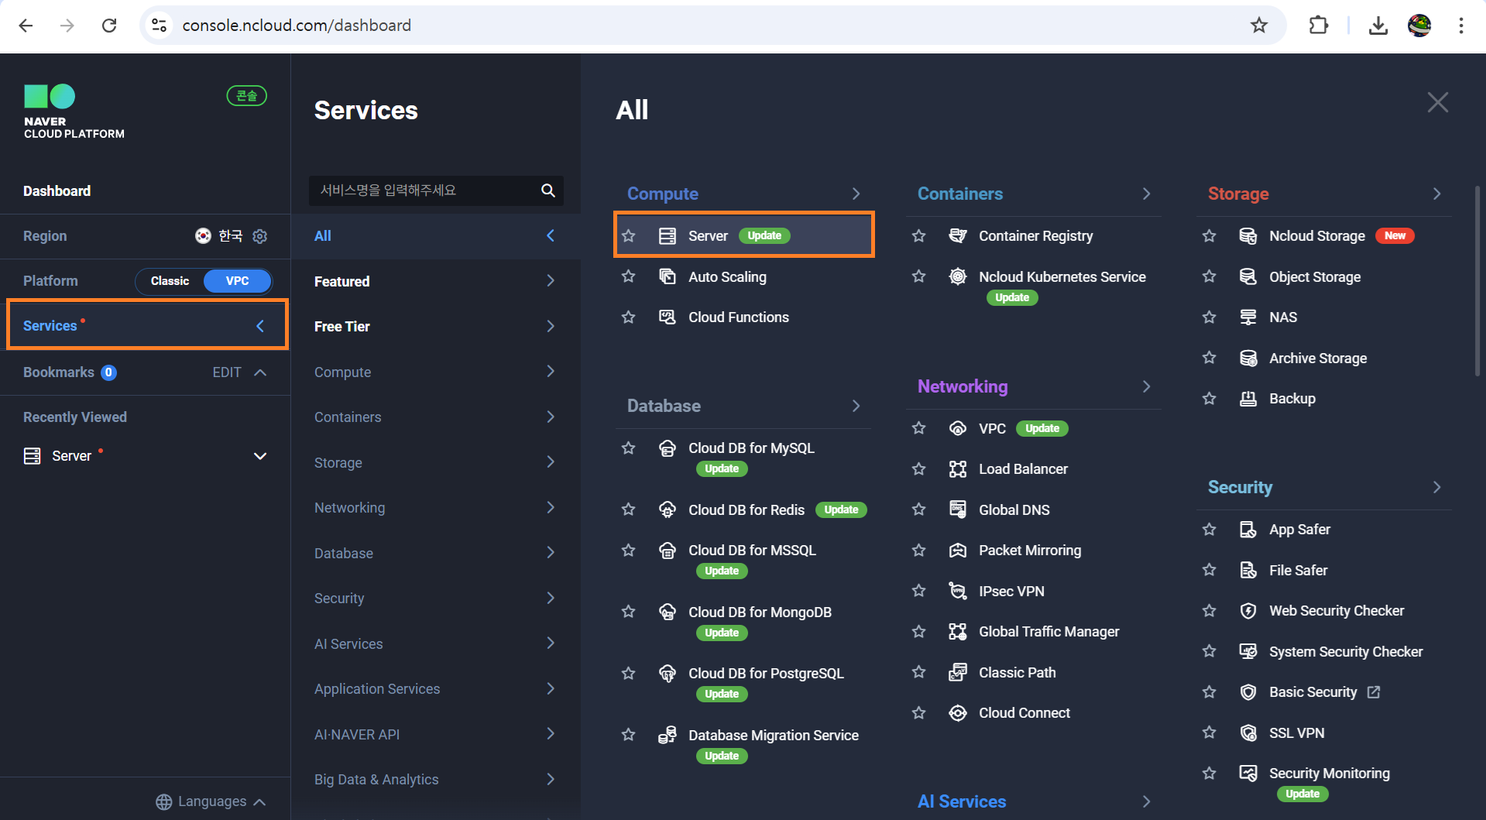Expand the Security category arrow in All

(1436, 487)
